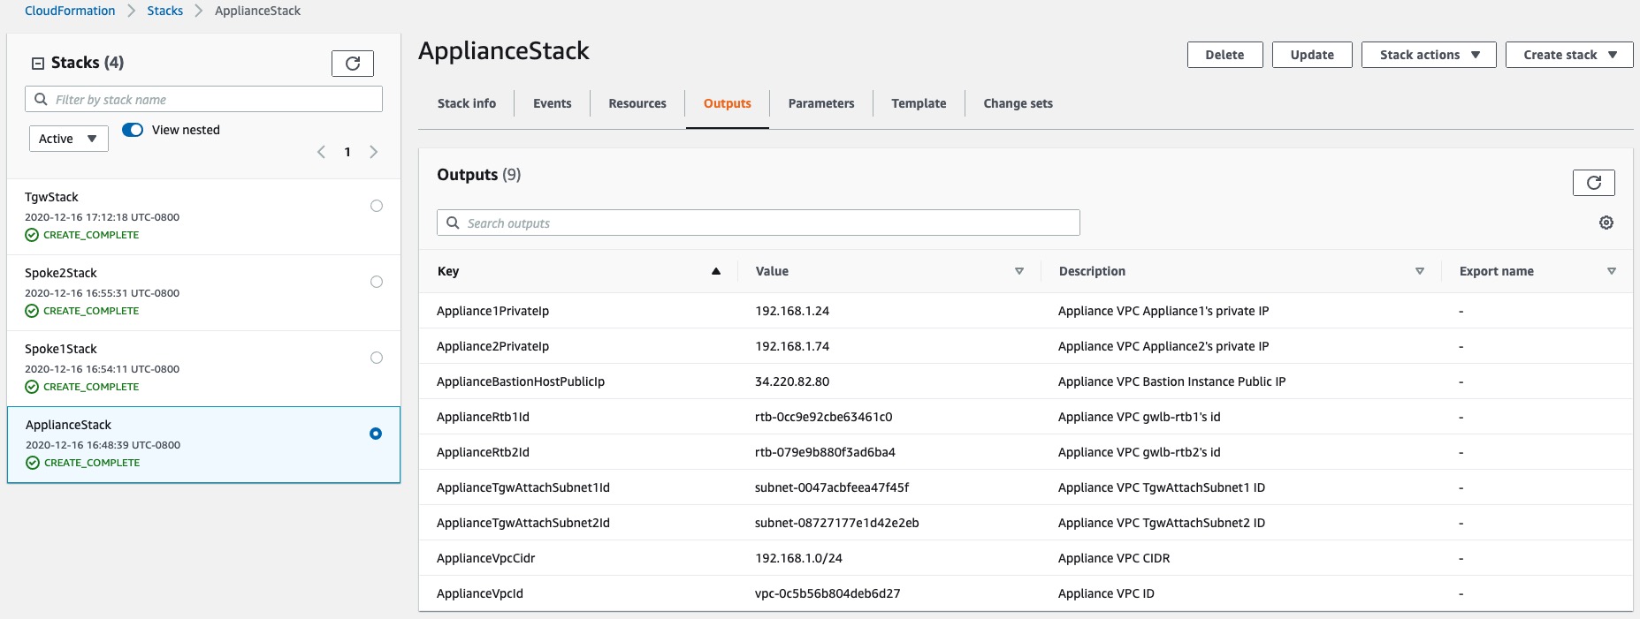Sort by Value column arrow

(1018, 271)
